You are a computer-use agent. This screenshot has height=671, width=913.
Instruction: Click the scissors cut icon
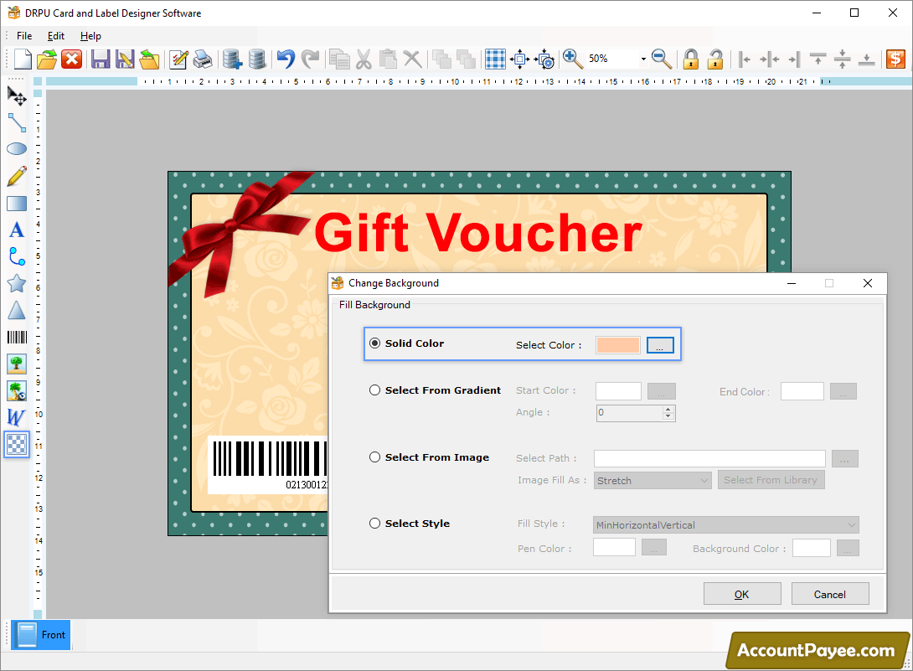(x=364, y=59)
